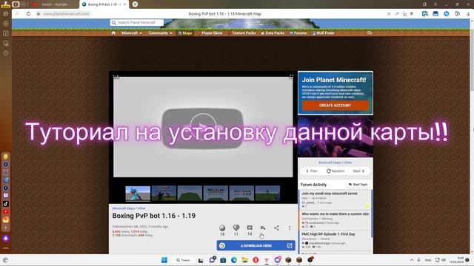Select the first screenshot thumbnail in the gallery
This screenshot has height=266, width=474.
coord(138,194)
